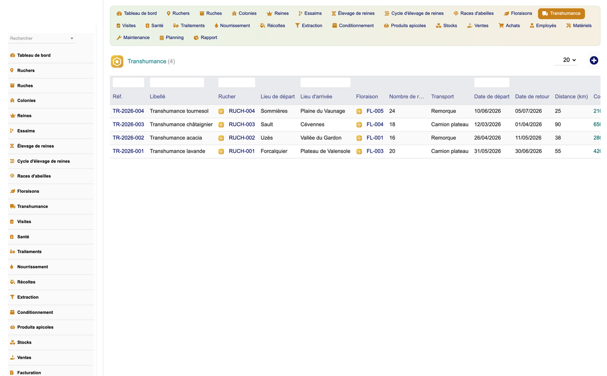Open the Traitements tab in the top menu
The width and height of the screenshot is (607, 376).
pos(189,25)
